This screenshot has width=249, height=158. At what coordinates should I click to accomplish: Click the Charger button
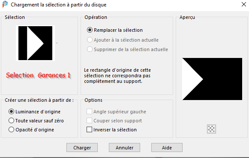82,148
